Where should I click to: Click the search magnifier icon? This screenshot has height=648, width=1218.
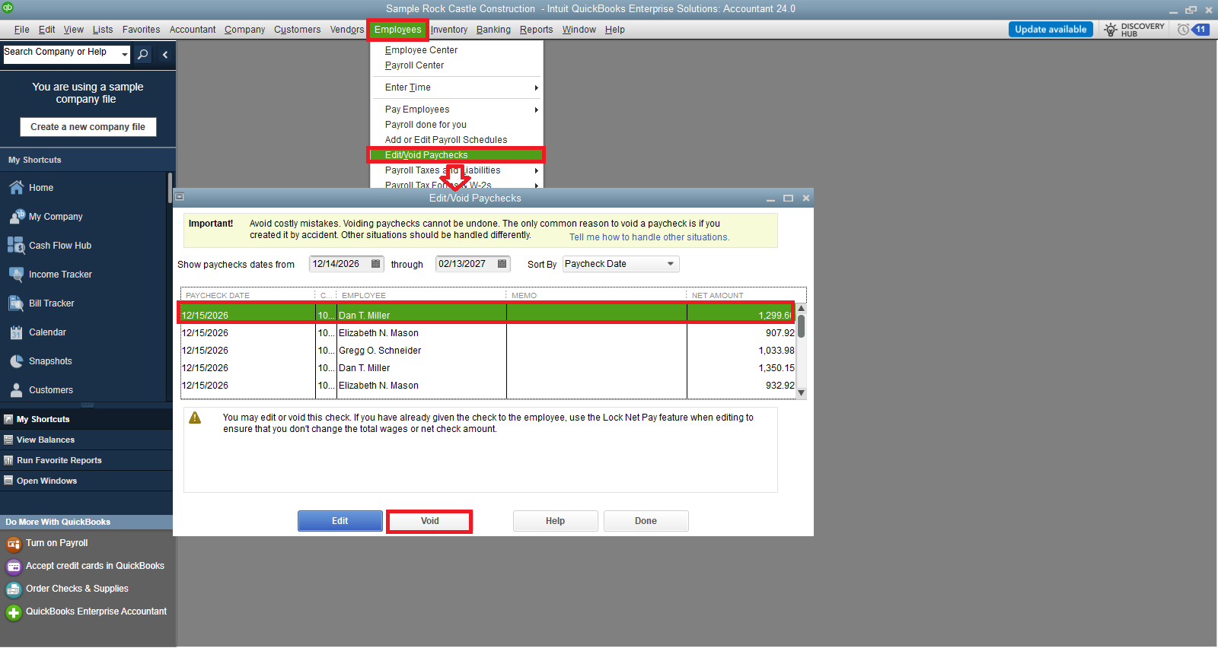pos(142,54)
